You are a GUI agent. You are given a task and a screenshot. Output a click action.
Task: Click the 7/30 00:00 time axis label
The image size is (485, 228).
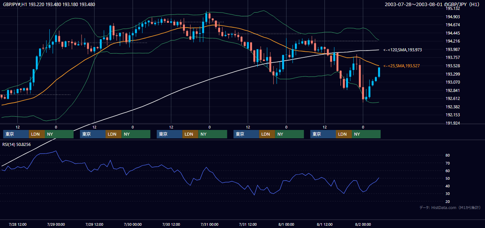point(132,224)
